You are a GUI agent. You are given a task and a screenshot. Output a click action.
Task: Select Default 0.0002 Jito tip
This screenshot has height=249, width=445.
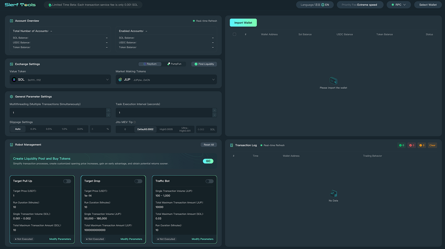coord(145,129)
